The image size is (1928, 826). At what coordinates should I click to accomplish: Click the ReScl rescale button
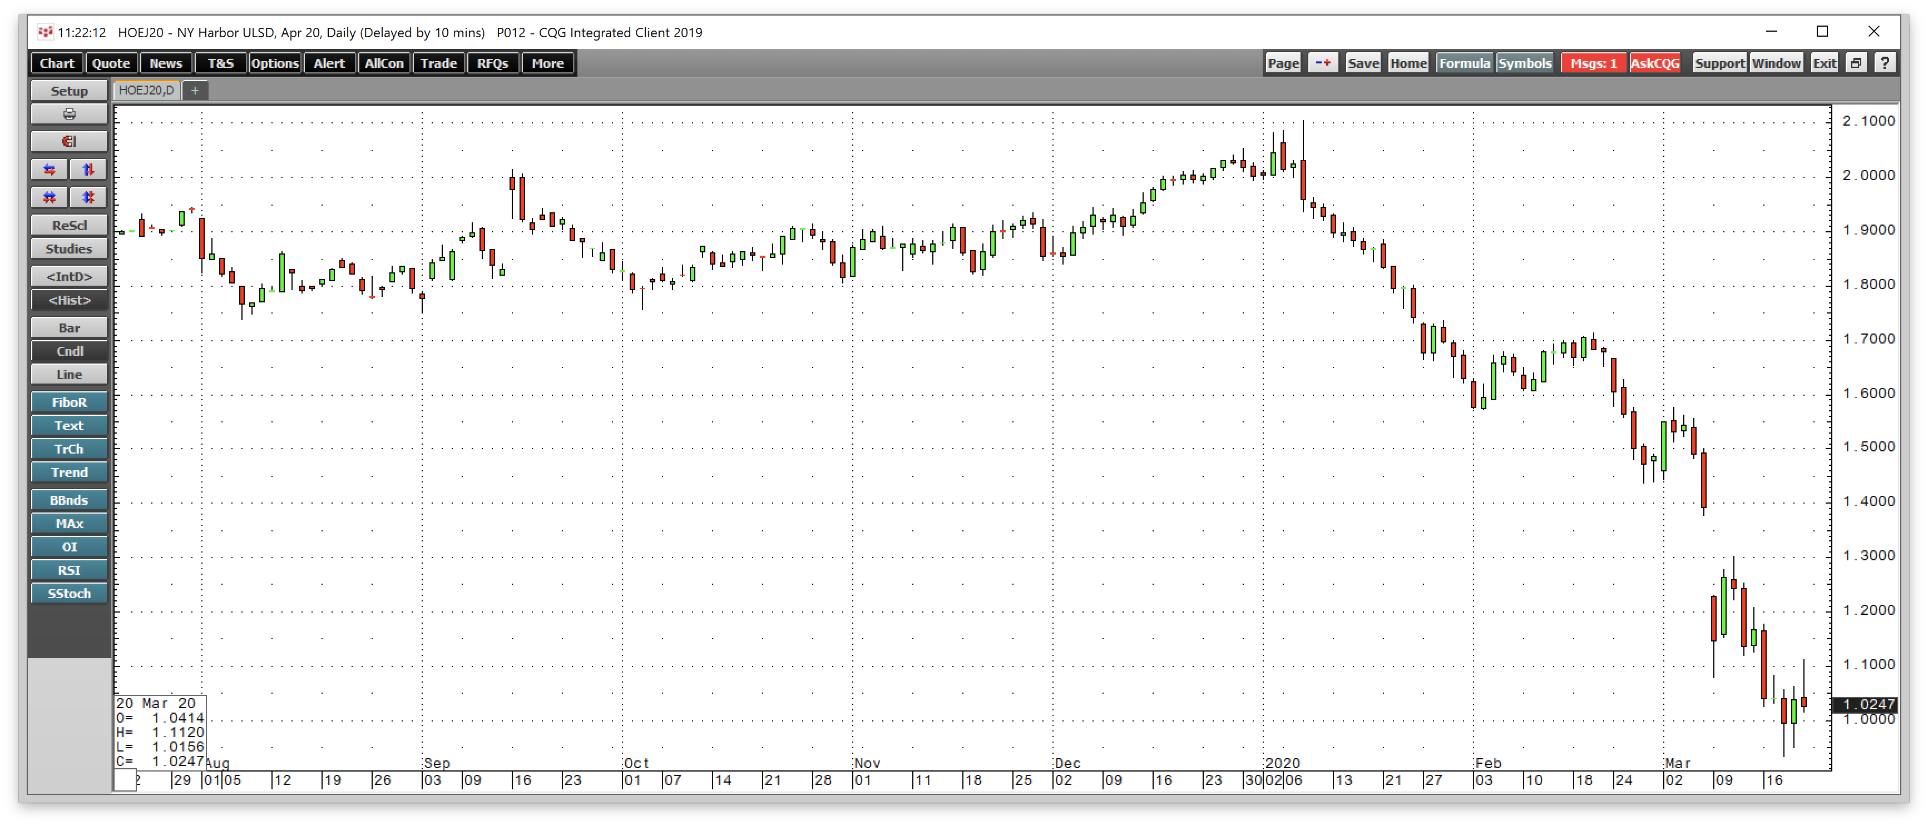69,225
